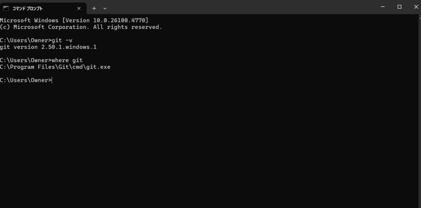Click the '[Version 10.0.26100.4770]' text
The image size is (421, 208).
[105, 20]
